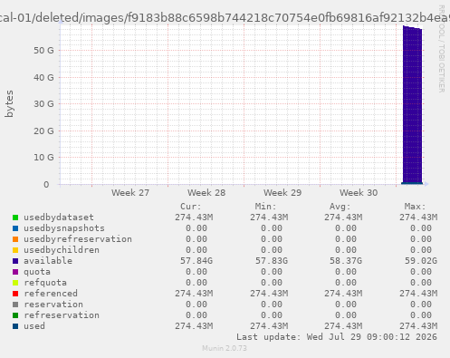Image resolution: width=450 pixels, height=358 pixels.
Task: Click the referenced red color swatch
Action: click(x=15, y=294)
